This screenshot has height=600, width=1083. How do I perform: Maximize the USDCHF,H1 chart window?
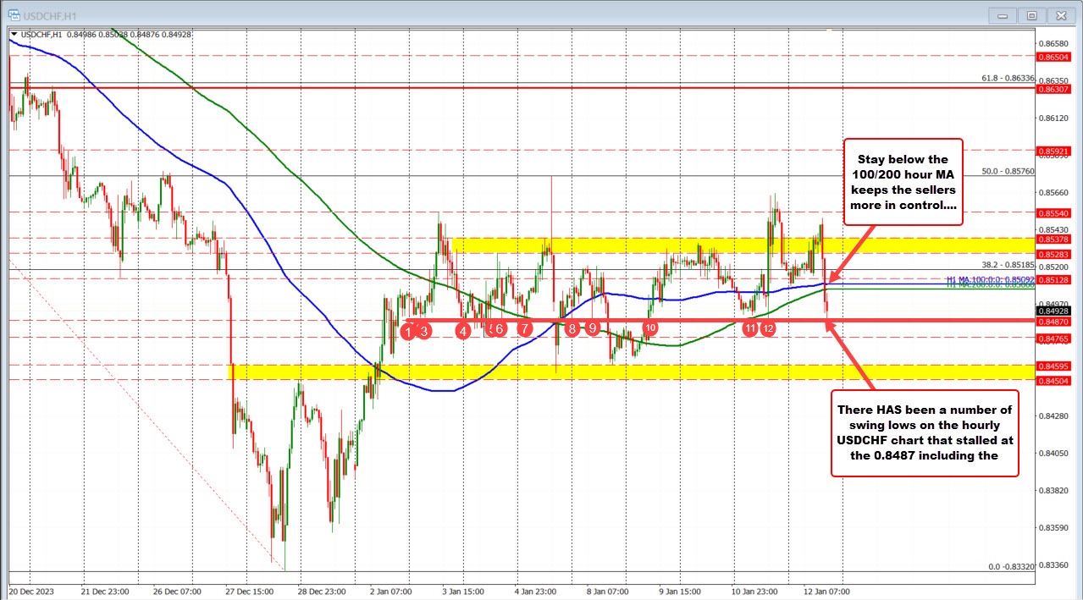click(x=1031, y=15)
